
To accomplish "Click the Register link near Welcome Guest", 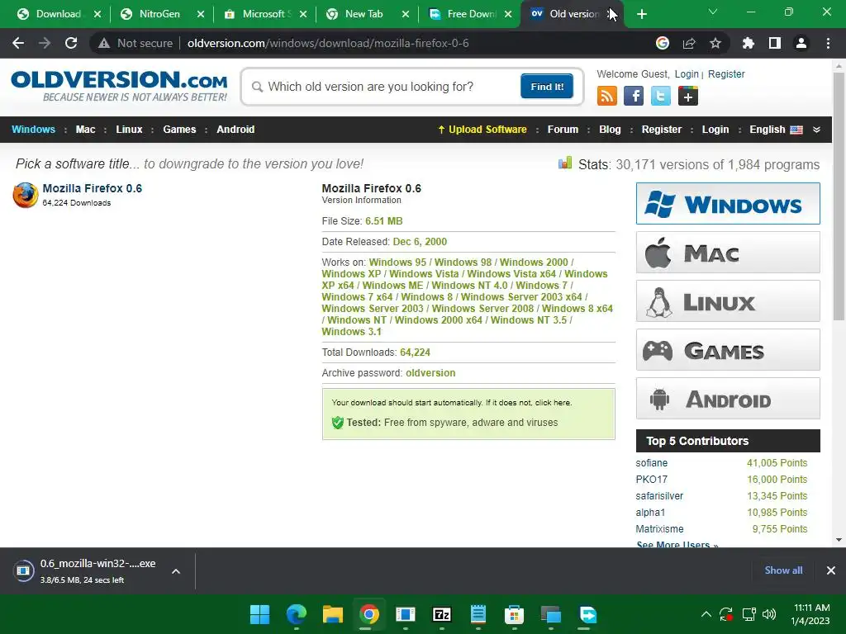I will click(726, 73).
